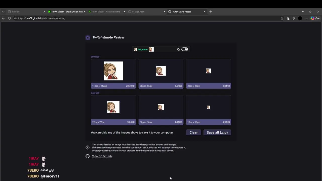The image size is (322, 181).
Task: Click the site info lock icon
Action: coord(15,18)
